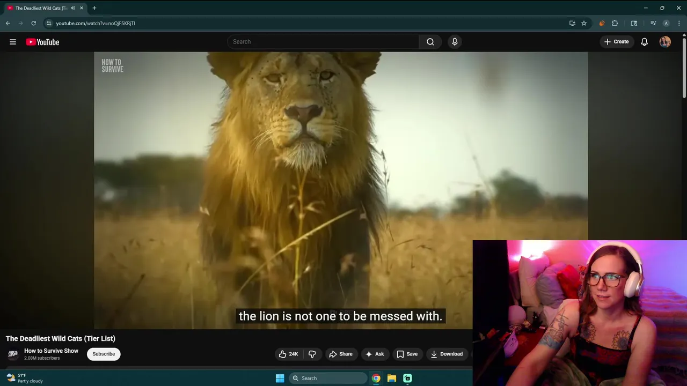Close The Deadliest Wild Cats tab
Image resolution: width=687 pixels, height=386 pixels.
coord(82,8)
